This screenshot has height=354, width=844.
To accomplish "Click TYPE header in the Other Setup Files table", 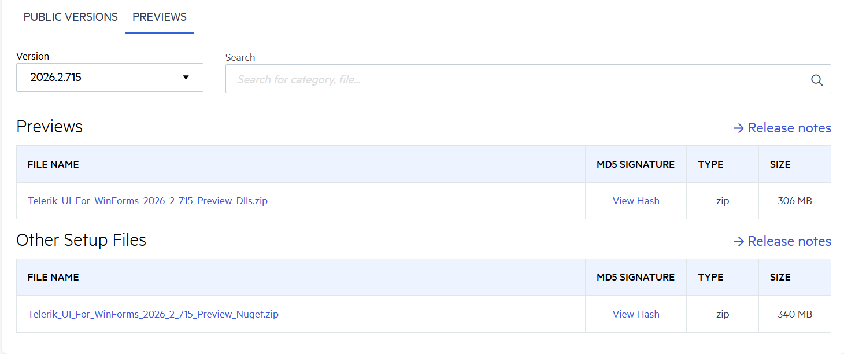I will coord(710,277).
